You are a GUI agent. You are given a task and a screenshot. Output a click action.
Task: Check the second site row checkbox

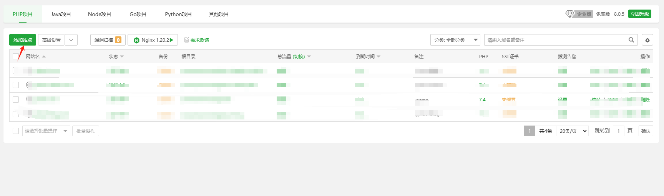[16, 85]
